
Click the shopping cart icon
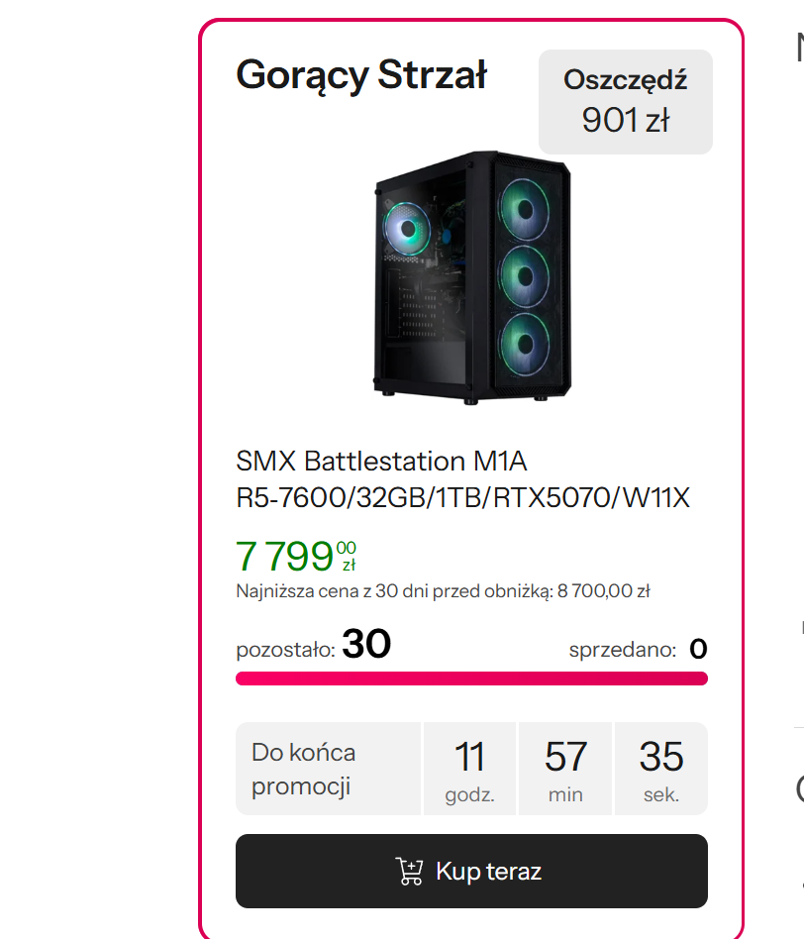pyautogui.click(x=410, y=872)
